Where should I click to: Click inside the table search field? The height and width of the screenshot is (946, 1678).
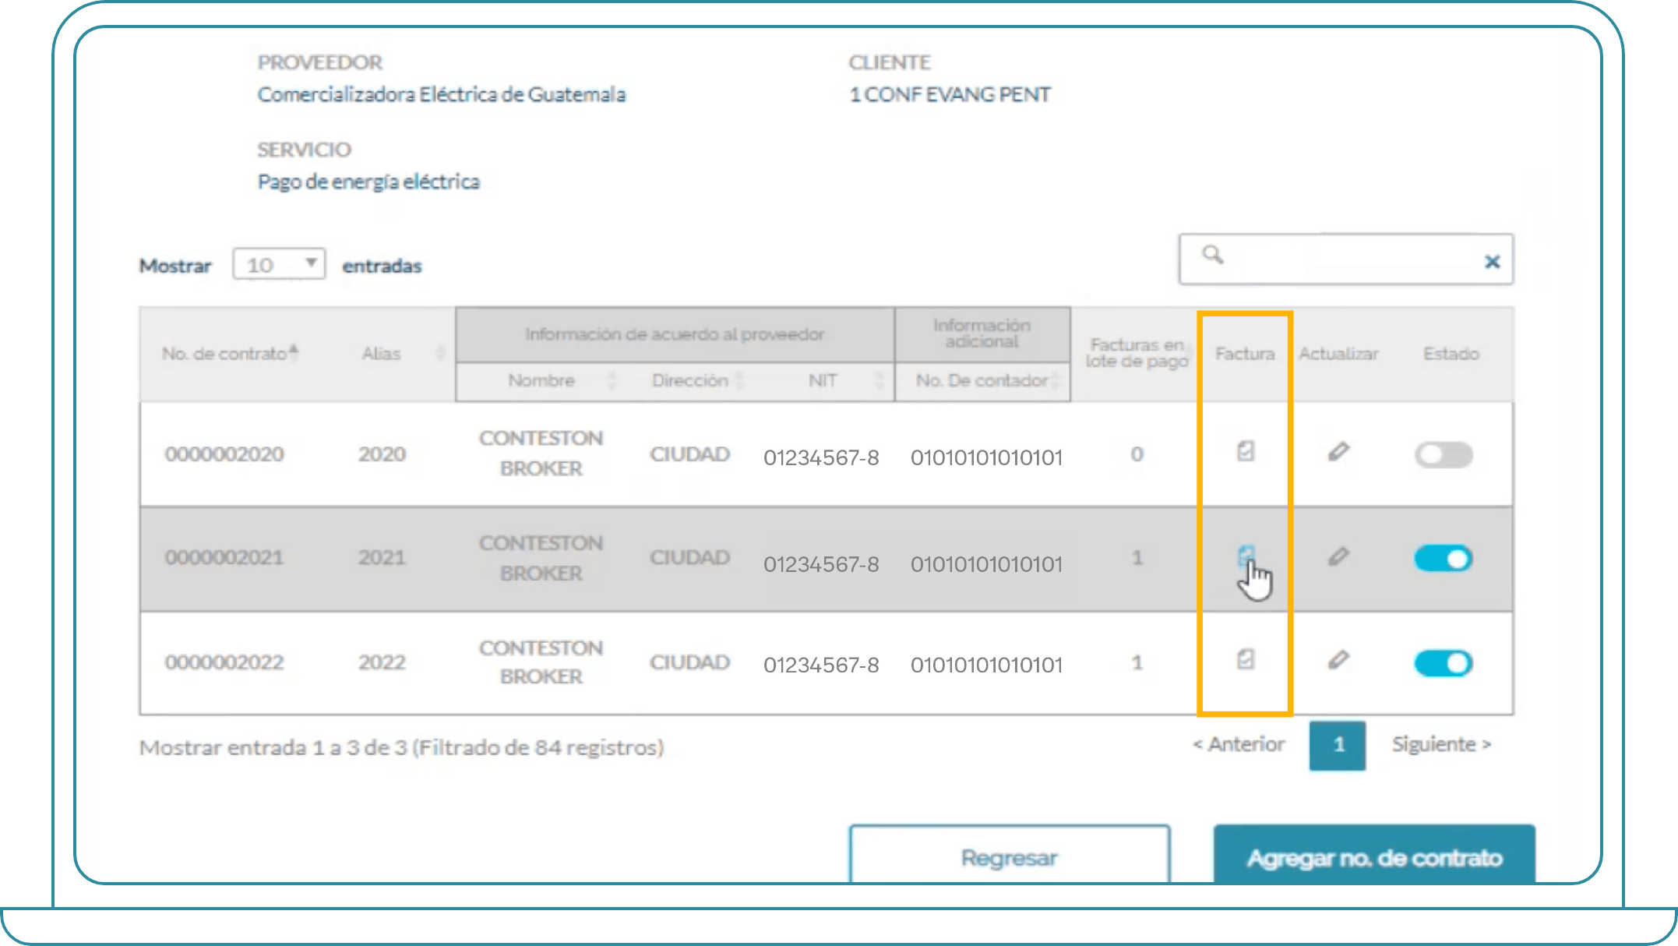(x=1348, y=260)
